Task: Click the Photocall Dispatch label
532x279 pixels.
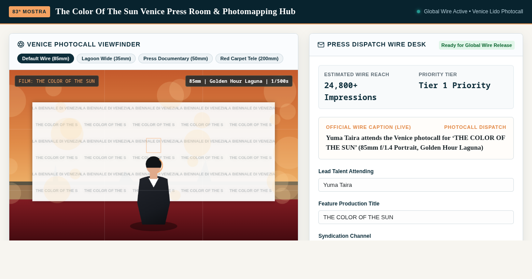Action: click(x=475, y=127)
